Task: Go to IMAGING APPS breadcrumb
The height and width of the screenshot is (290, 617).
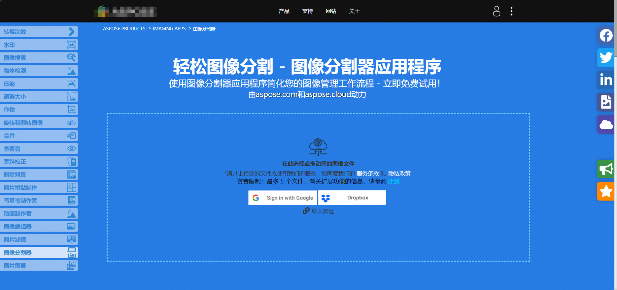Action: pyautogui.click(x=169, y=29)
